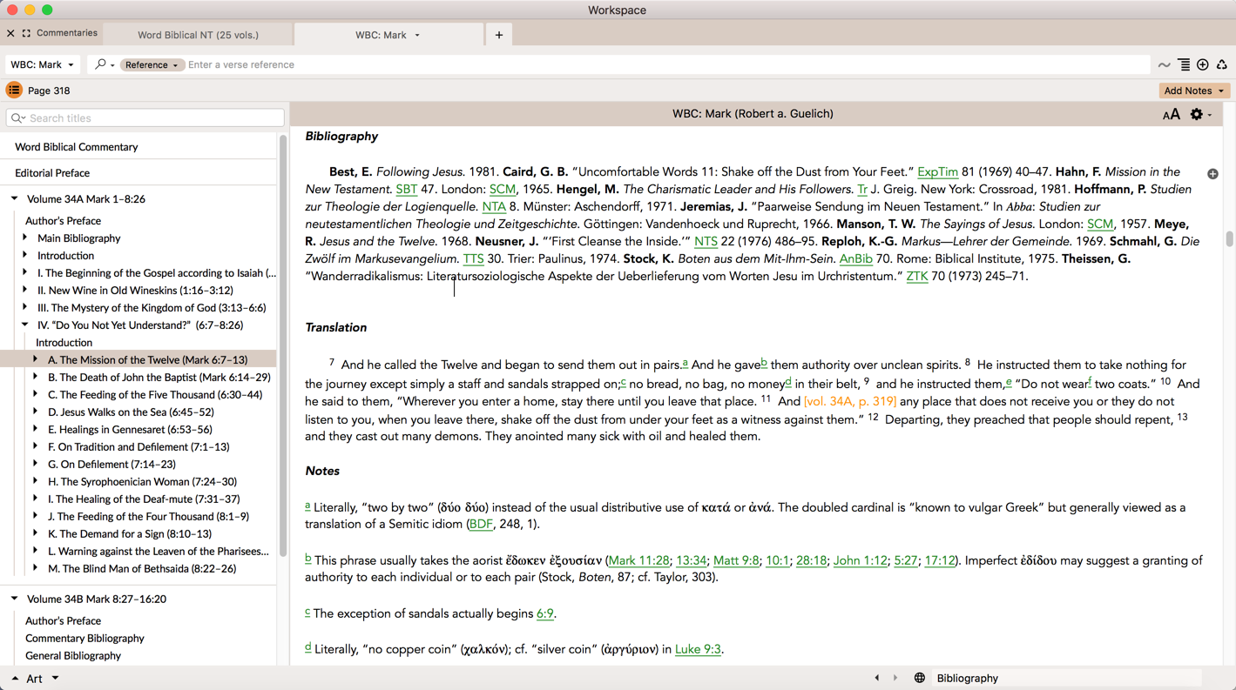Select Editorial Preface in contents

tap(52, 173)
